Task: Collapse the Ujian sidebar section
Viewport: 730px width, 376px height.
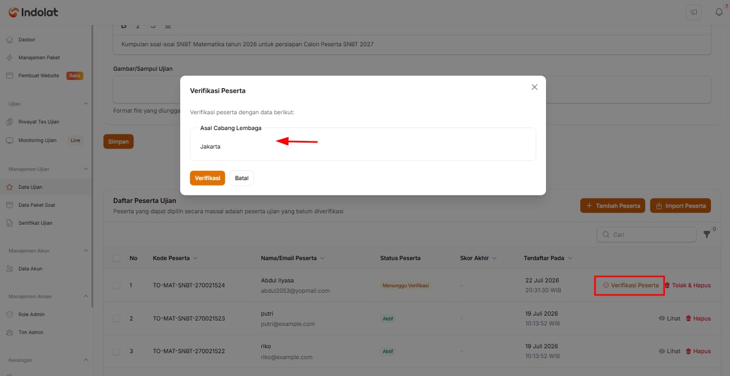Action: coord(85,104)
